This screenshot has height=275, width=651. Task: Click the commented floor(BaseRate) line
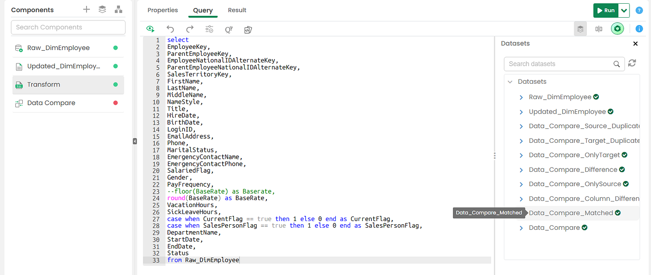(221, 191)
